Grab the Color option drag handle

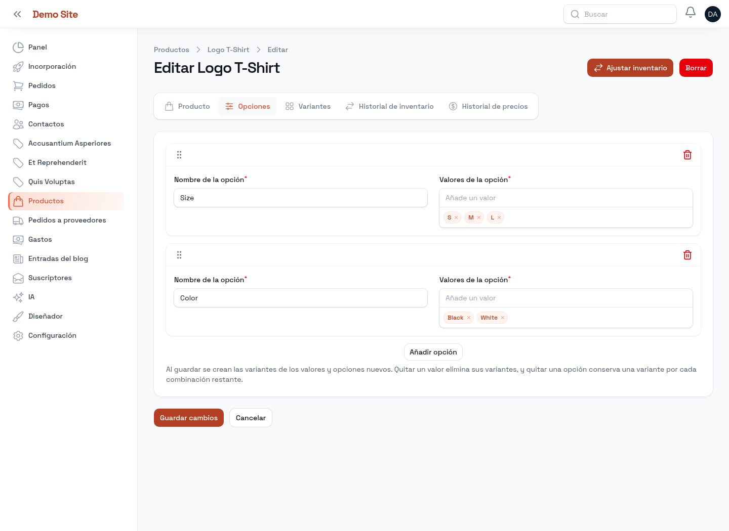point(179,255)
